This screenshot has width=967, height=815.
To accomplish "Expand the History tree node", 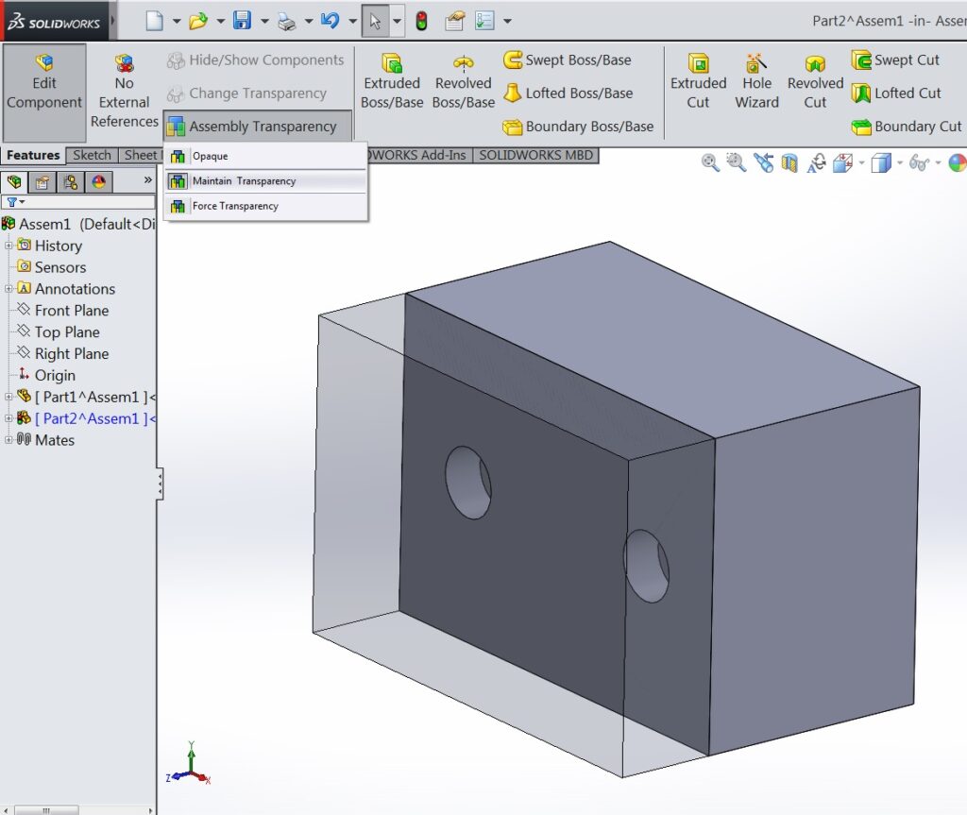I will (x=8, y=246).
